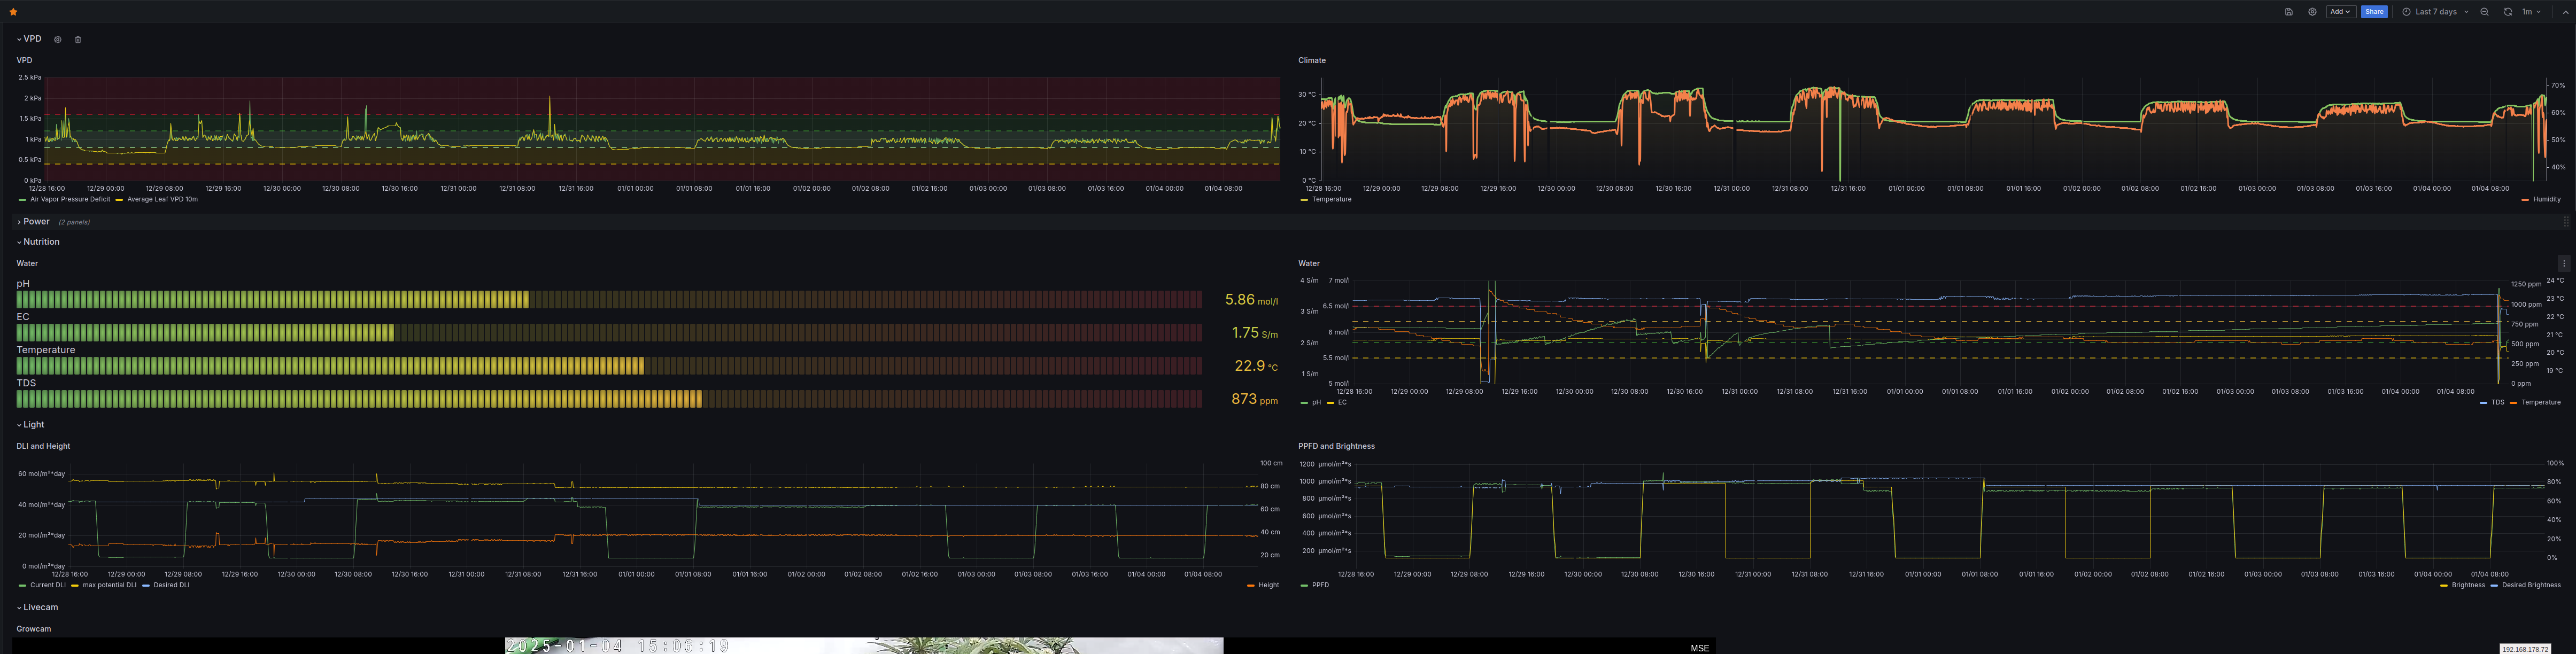Click the 5.86 mol/l pH value

(x=1251, y=299)
